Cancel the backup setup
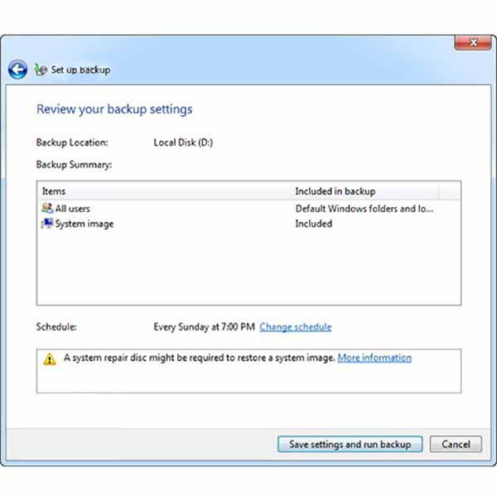The image size is (497, 497). [x=456, y=444]
